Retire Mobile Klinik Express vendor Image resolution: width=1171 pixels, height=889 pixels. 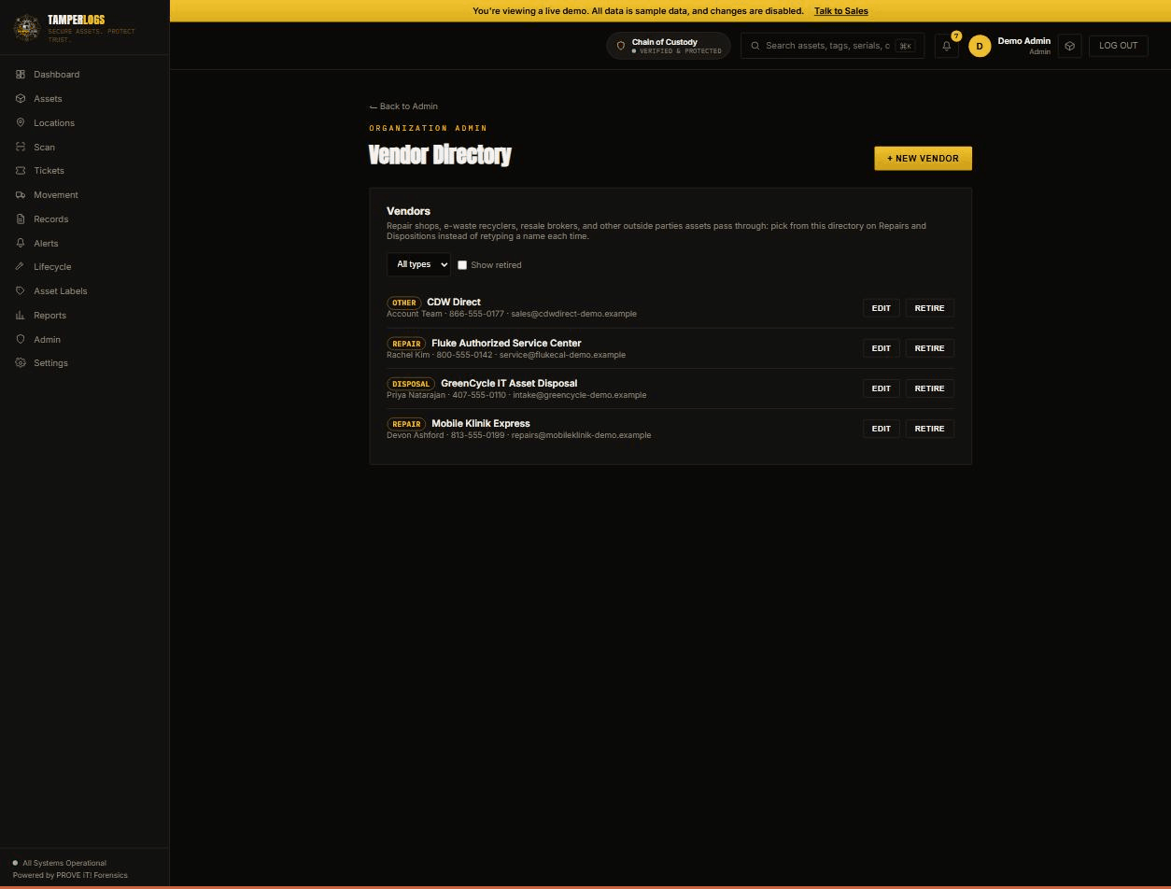tap(929, 429)
